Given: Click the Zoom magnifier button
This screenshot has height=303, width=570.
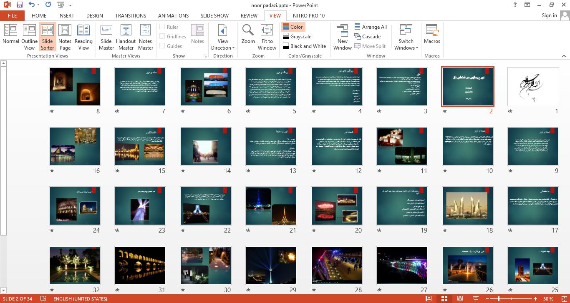Looking at the screenshot, I should coord(248,35).
